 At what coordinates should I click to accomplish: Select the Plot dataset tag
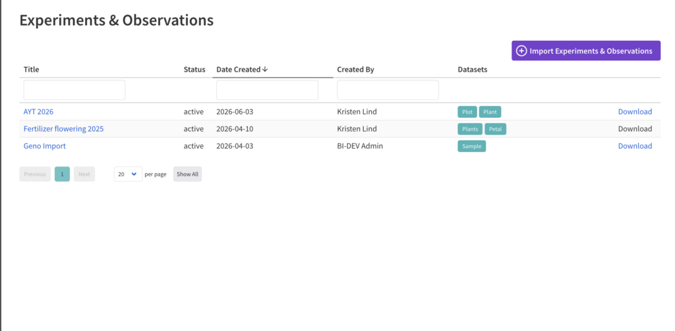pos(467,112)
